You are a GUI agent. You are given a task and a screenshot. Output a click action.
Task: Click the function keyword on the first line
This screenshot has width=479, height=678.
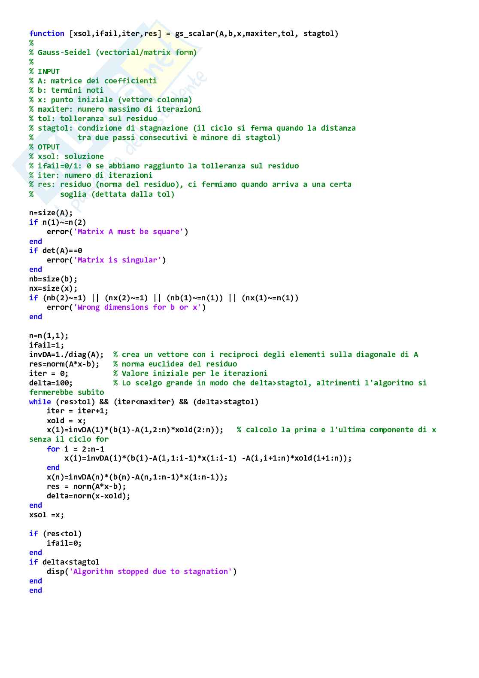click(x=47, y=34)
